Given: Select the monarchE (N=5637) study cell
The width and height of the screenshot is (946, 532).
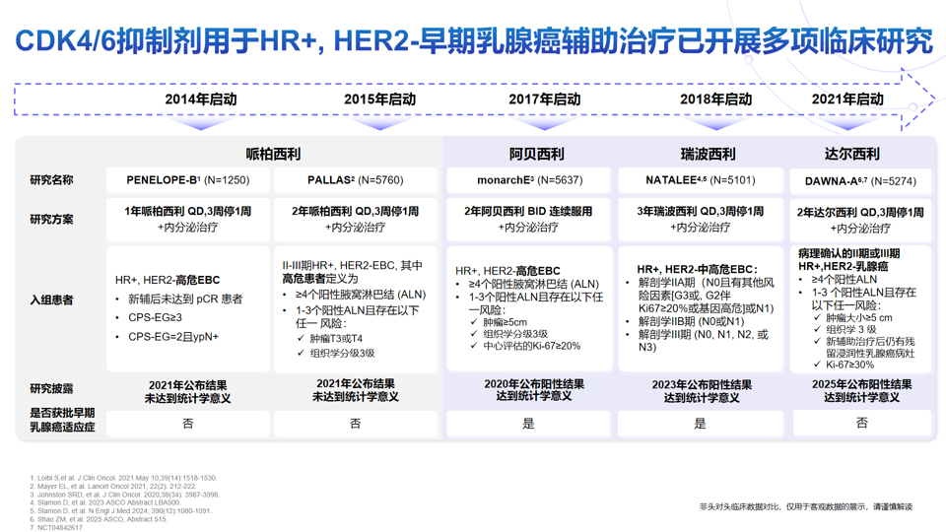Looking at the screenshot, I should [x=529, y=180].
